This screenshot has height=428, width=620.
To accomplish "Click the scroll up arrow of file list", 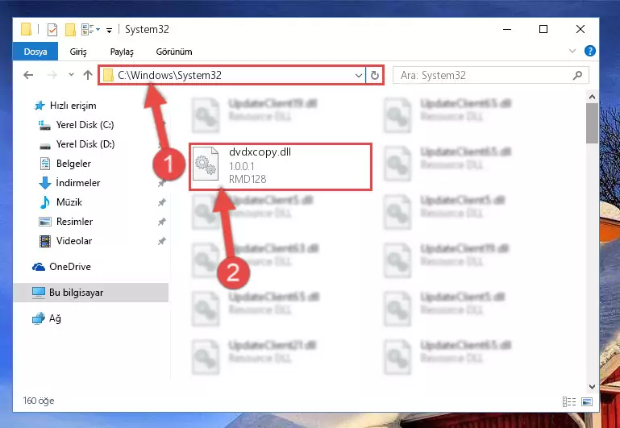I will 592,97.
